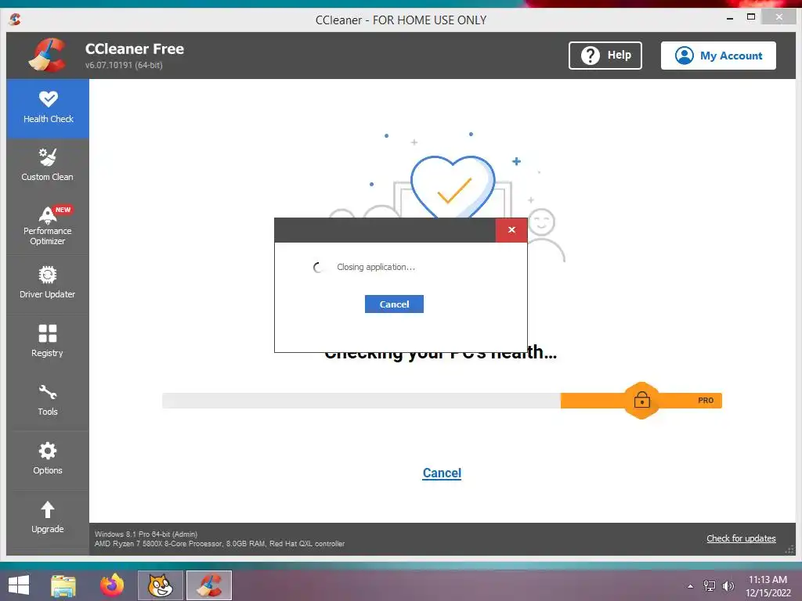Image resolution: width=802 pixels, height=601 pixels.
Task: Click the PRO label on the progress bar
Action: pos(706,400)
